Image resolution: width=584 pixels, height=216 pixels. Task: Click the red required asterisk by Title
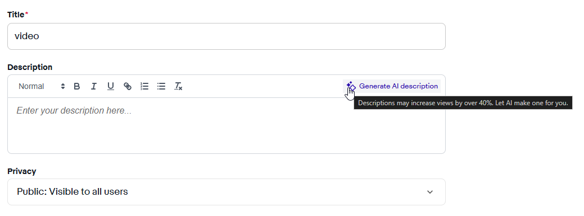(x=26, y=13)
